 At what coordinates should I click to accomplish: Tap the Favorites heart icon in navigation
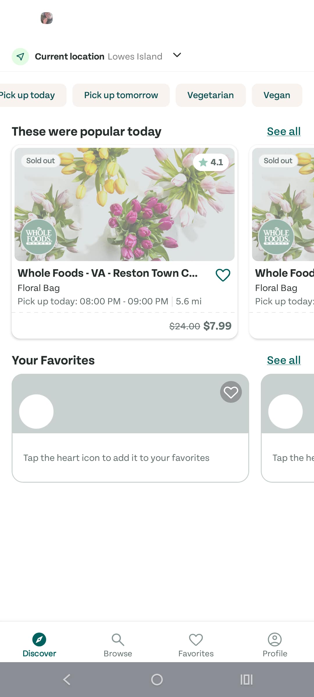pyautogui.click(x=196, y=640)
